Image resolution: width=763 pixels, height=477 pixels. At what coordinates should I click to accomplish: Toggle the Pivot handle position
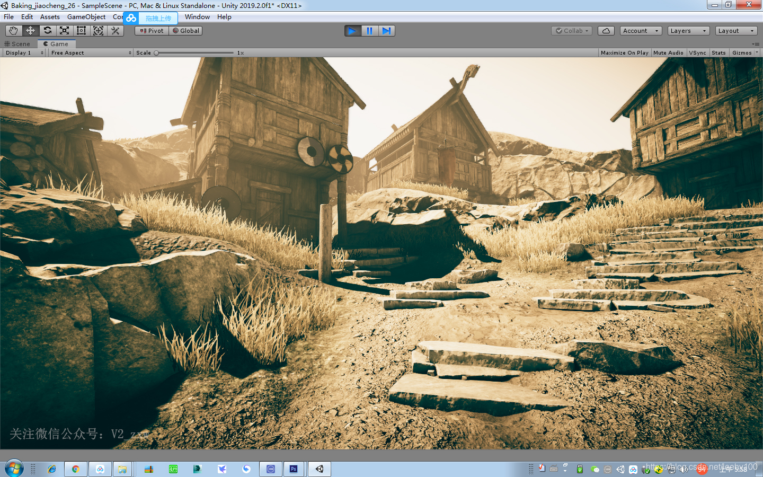click(x=152, y=31)
